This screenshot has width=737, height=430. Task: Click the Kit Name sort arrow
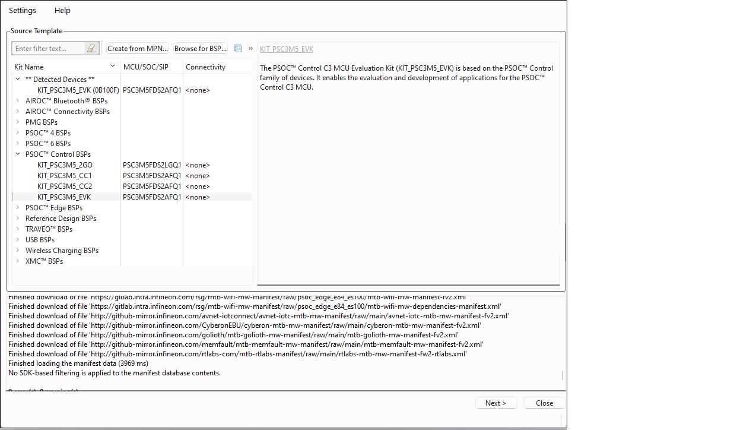click(113, 67)
